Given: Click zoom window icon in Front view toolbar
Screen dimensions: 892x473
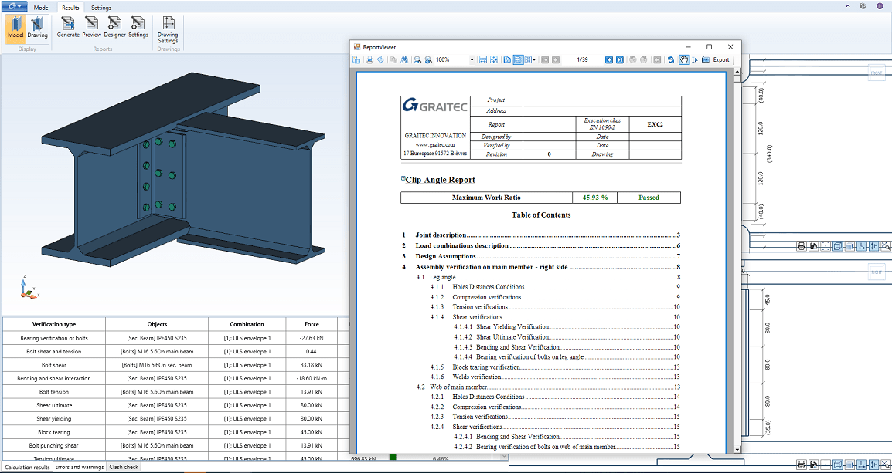Looking at the screenshot, I should pos(886,246).
